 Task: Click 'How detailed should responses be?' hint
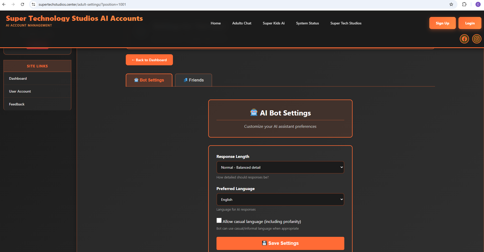point(243,177)
